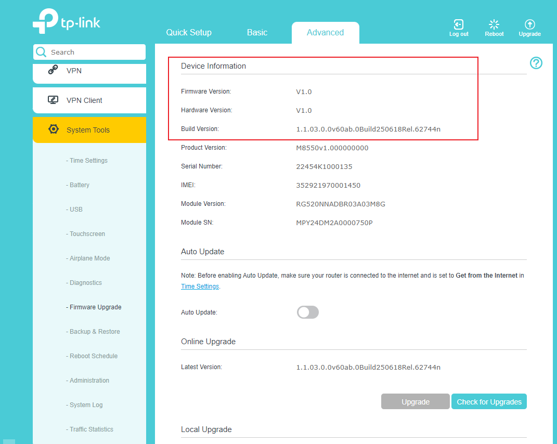Image resolution: width=557 pixels, height=444 pixels.
Task: Click the Upgrade arrow icon in header
Action: 529,24
